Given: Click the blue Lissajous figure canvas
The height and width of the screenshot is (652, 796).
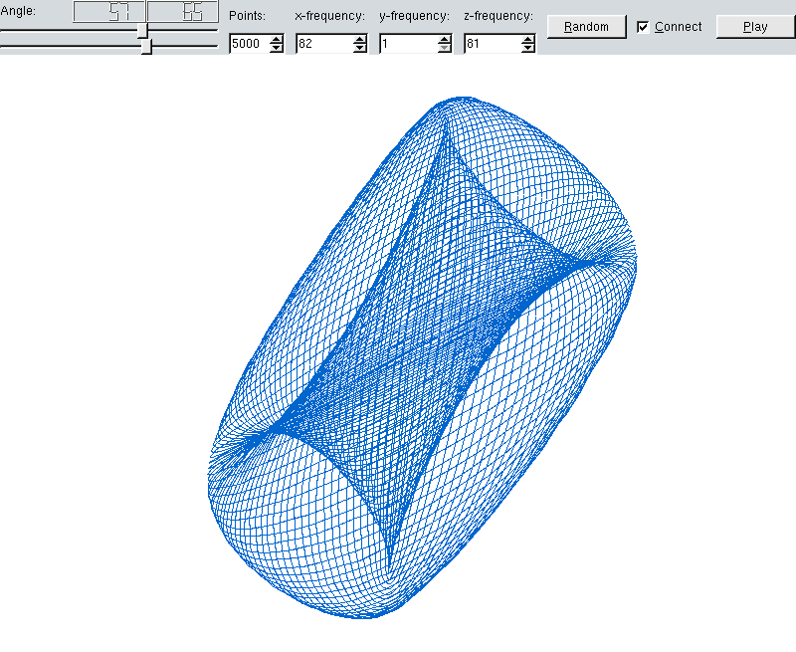Looking at the screenshot, I should coord(398,353).
